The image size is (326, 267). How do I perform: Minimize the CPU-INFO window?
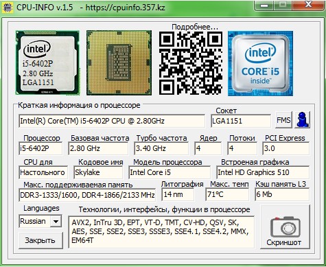264,5
